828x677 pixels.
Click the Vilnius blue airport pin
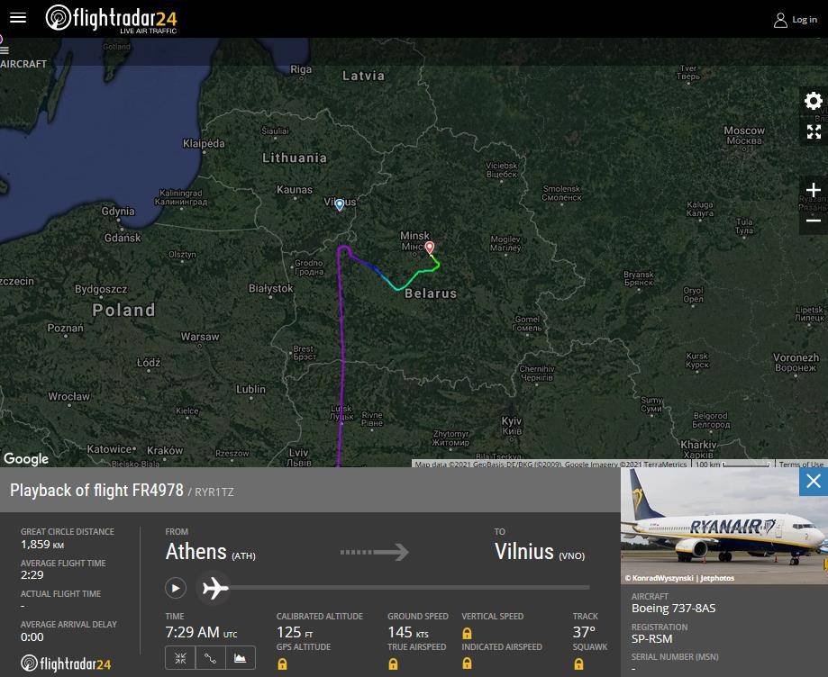pyautogui.click(x=340, y=204)
